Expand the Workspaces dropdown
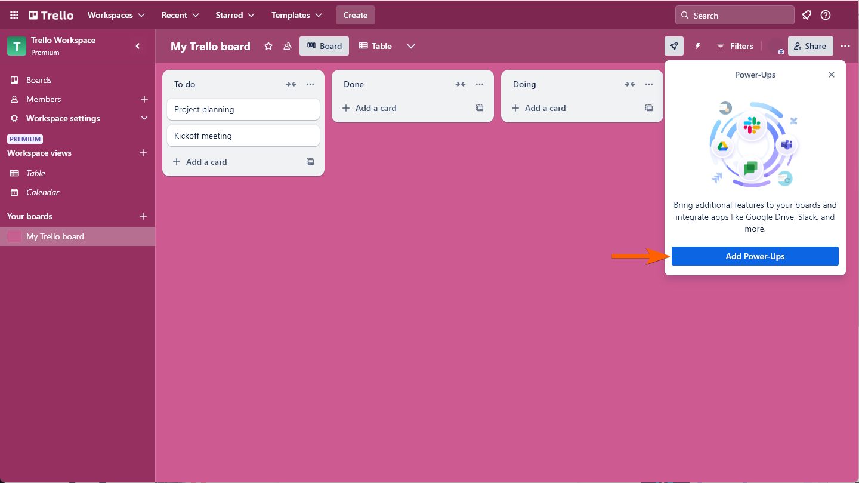The height and width of the screenshot is (483, 859). pyautogui.click(x=116, y=15)
